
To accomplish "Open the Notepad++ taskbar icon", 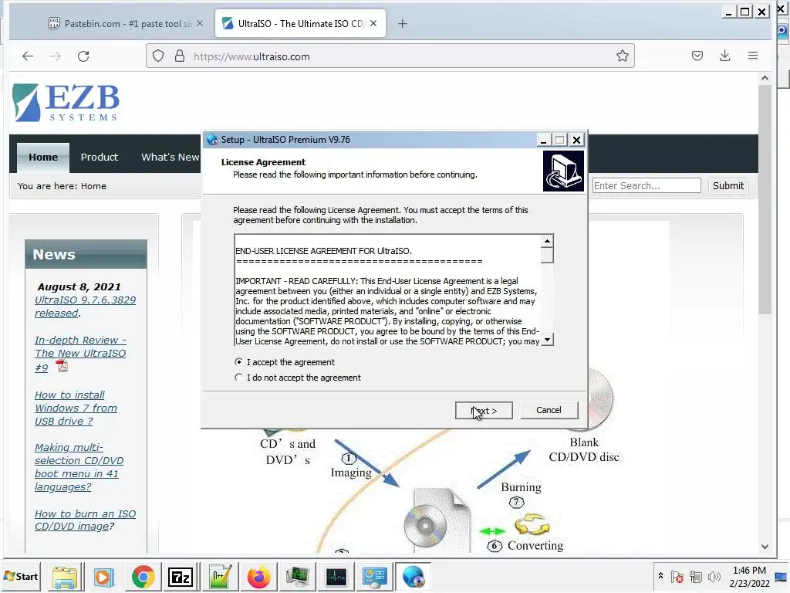I will pyautogui.click(x=220, y=576).
